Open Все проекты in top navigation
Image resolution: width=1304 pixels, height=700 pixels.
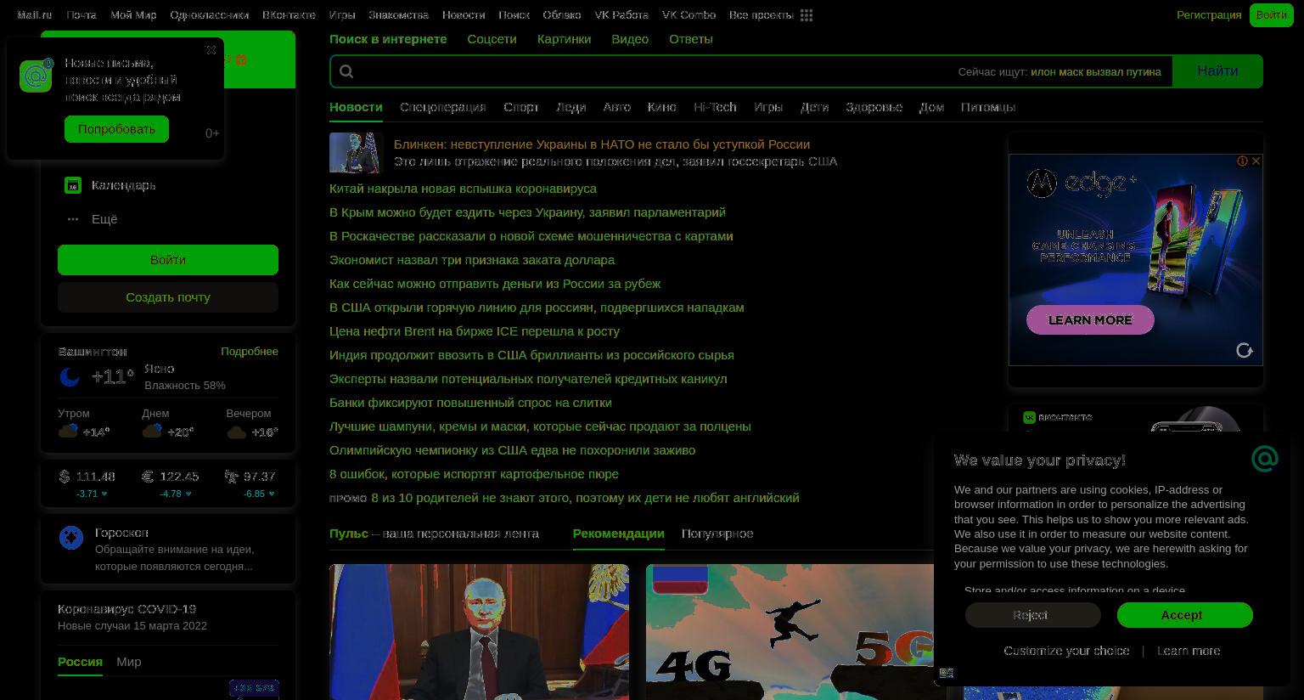761,15
